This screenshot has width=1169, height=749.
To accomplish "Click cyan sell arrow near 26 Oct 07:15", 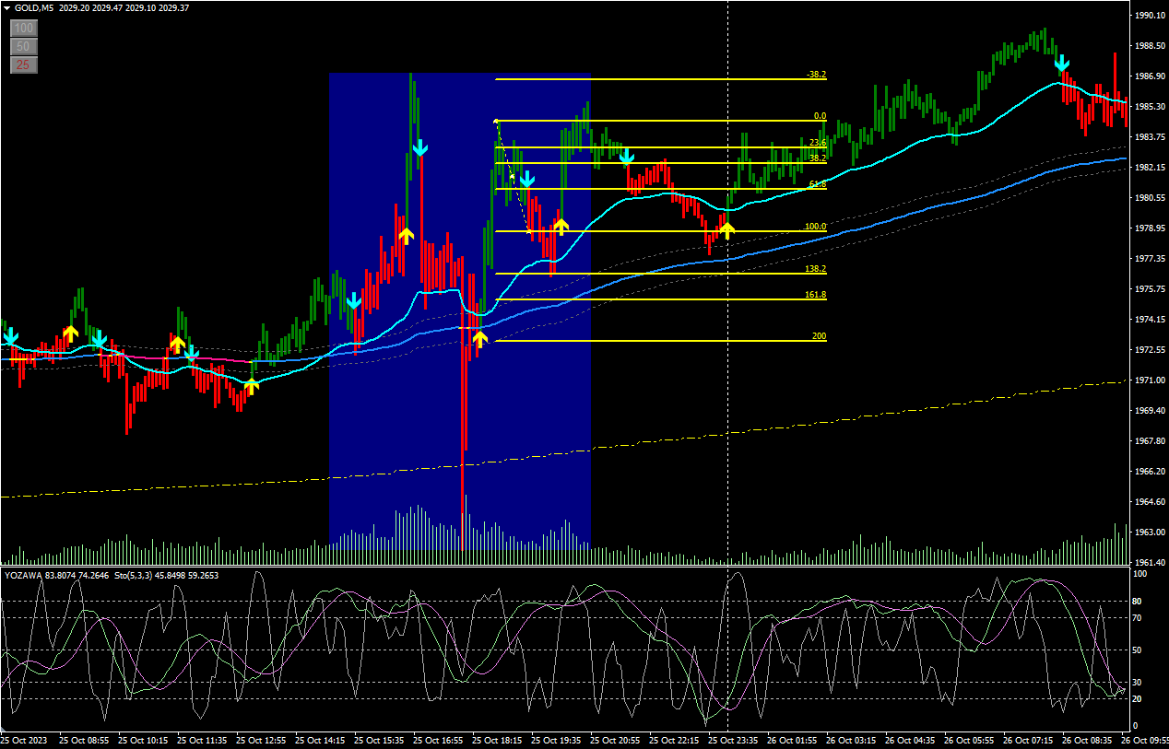I will [1062, 63].
